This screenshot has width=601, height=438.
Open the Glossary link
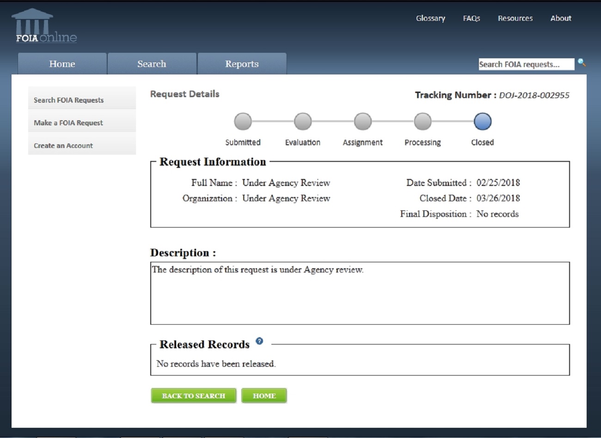pos(430,19)
